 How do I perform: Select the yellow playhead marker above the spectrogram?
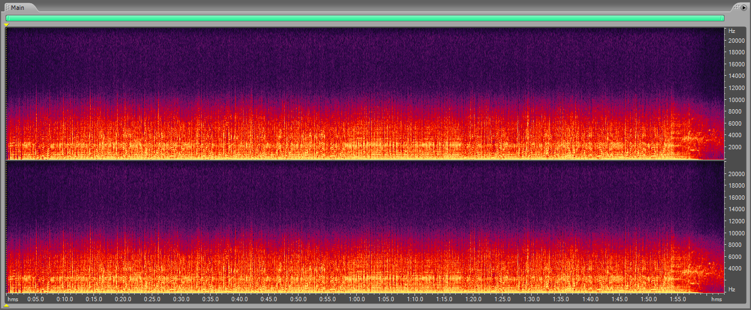[x=7, y=25]
